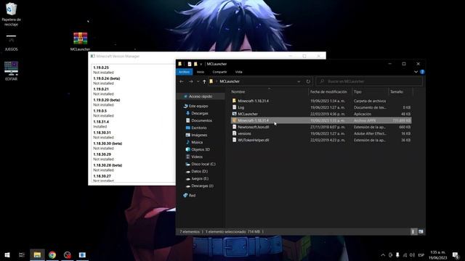465x261 pixels.
Task: Select the Minecraft-1.18.31.4 Appx file
Action: pyautogui.click(x=321, y=120)
